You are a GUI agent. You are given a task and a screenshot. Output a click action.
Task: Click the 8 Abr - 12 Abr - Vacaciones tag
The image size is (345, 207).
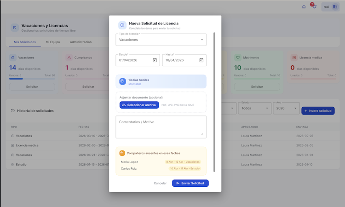click(183, 162)
